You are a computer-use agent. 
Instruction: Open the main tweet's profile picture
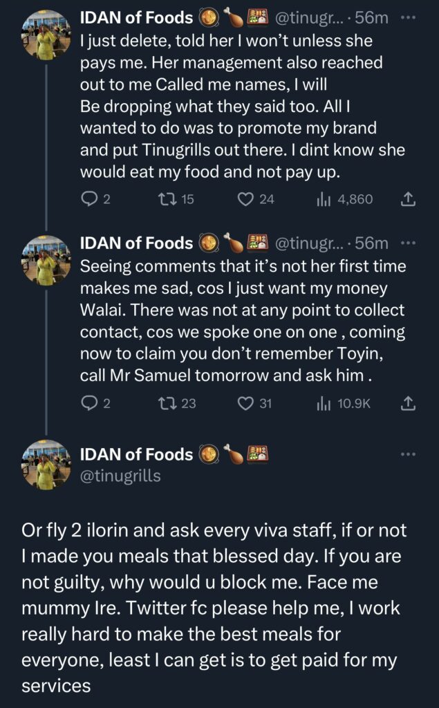[x=46, y=464]
